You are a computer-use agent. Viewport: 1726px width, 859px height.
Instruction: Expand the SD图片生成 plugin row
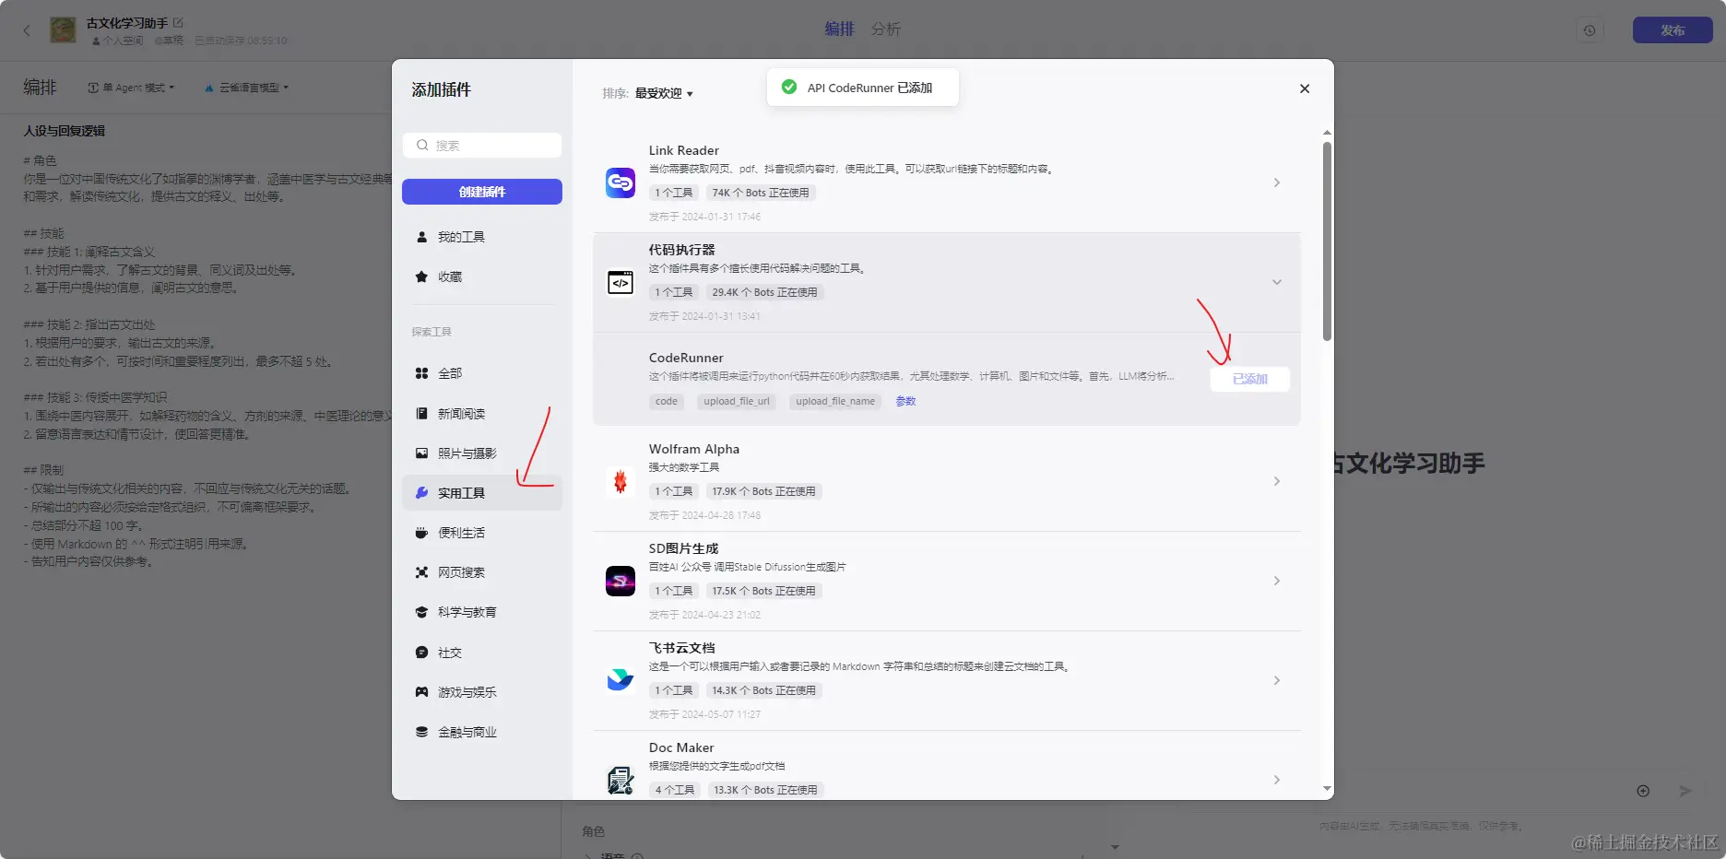(1277, 581)
